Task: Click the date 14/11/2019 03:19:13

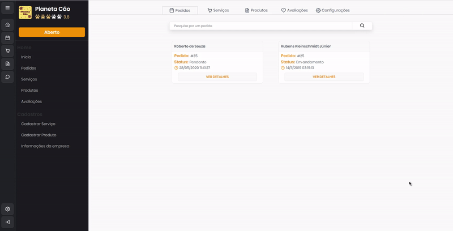Action: pos(300,68)
